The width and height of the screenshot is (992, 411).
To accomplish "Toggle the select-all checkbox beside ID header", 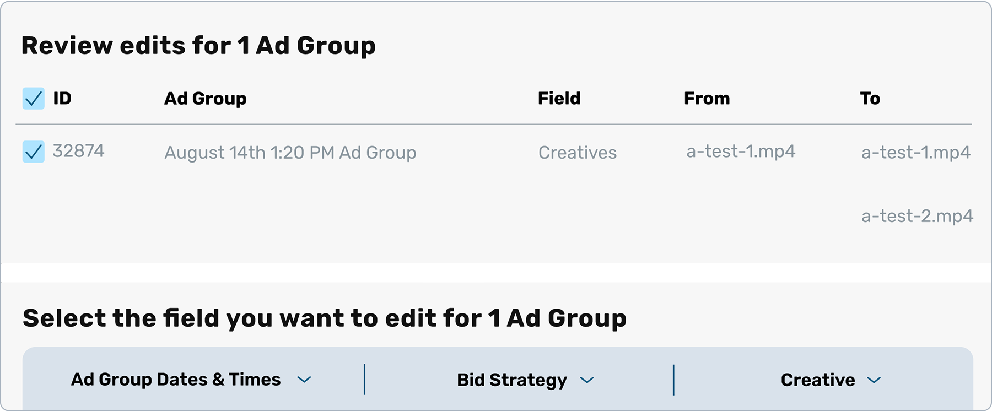I will click(x=34, y=99).
